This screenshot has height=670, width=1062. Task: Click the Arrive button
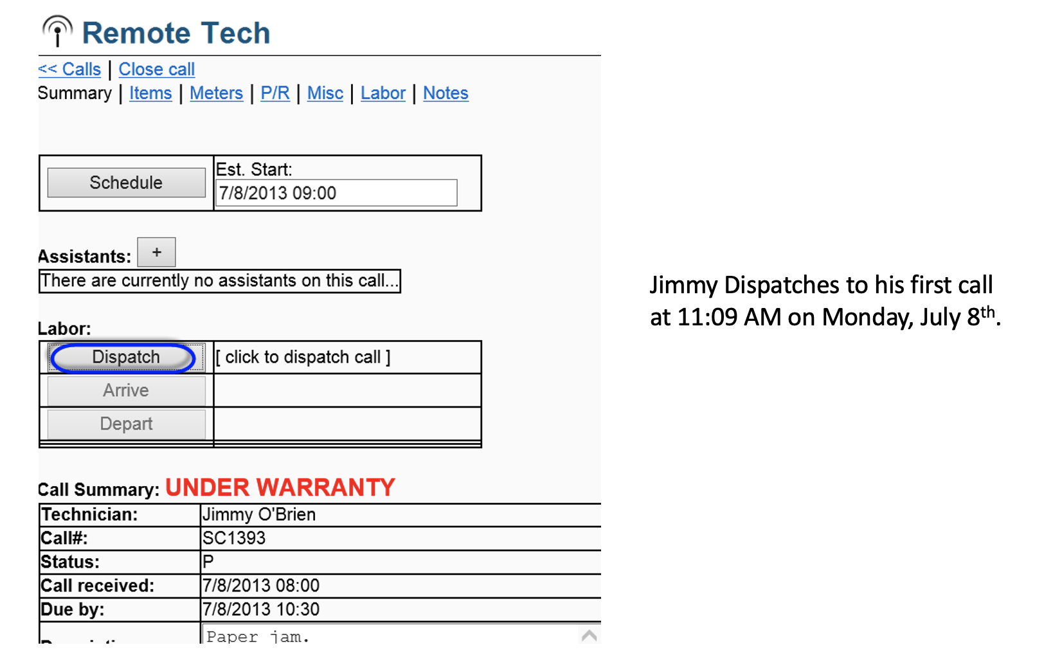tap(127, 390)
